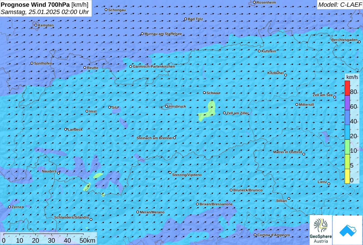Image resolution: width=363 pixels, height=245 pixels.
Task: Click the 50km scale bar label
Action: [87, 240]
